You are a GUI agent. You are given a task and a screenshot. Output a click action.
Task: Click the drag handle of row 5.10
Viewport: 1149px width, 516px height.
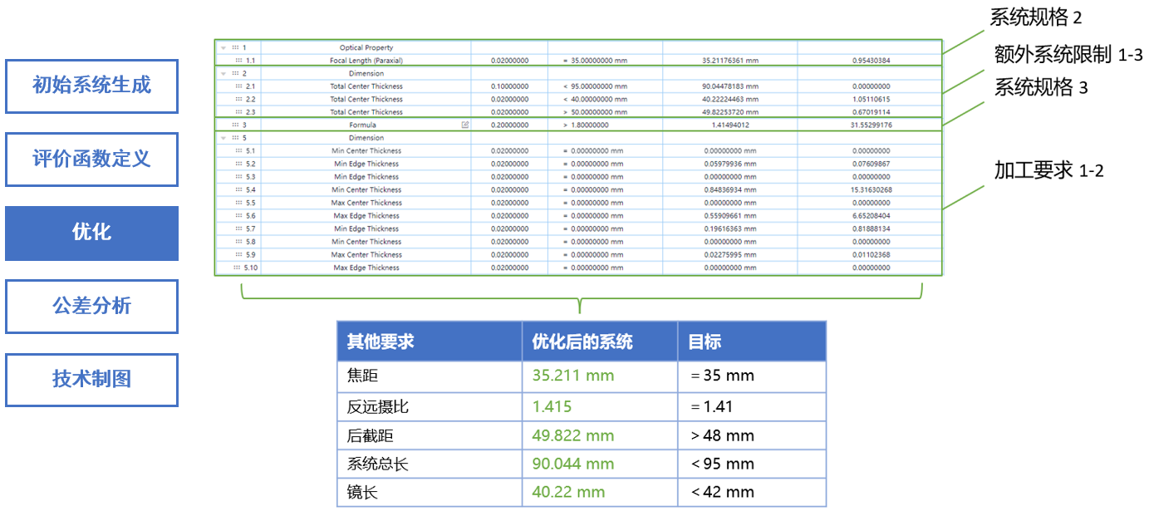(237, 268)
